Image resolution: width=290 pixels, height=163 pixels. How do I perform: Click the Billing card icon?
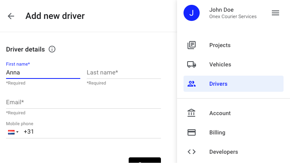192,132
